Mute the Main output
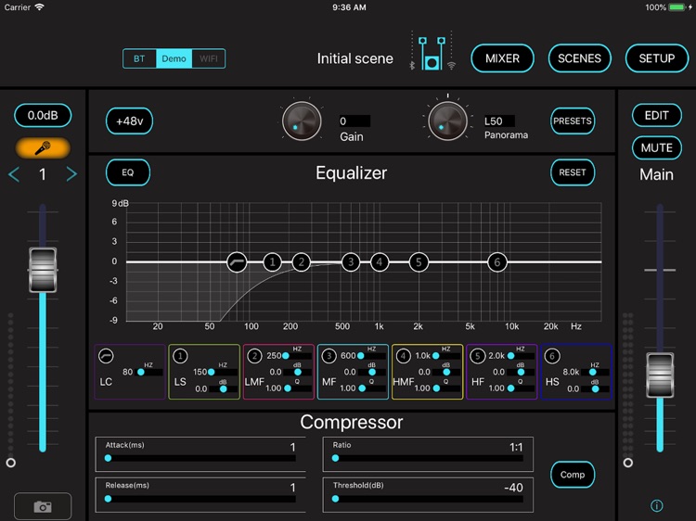 pyautogui.click(x=657, y=147)
